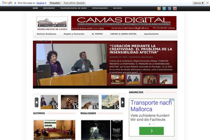Go to HOME in top menu
This screenshot has width=210, height=140.
click(x=35, y=8)
